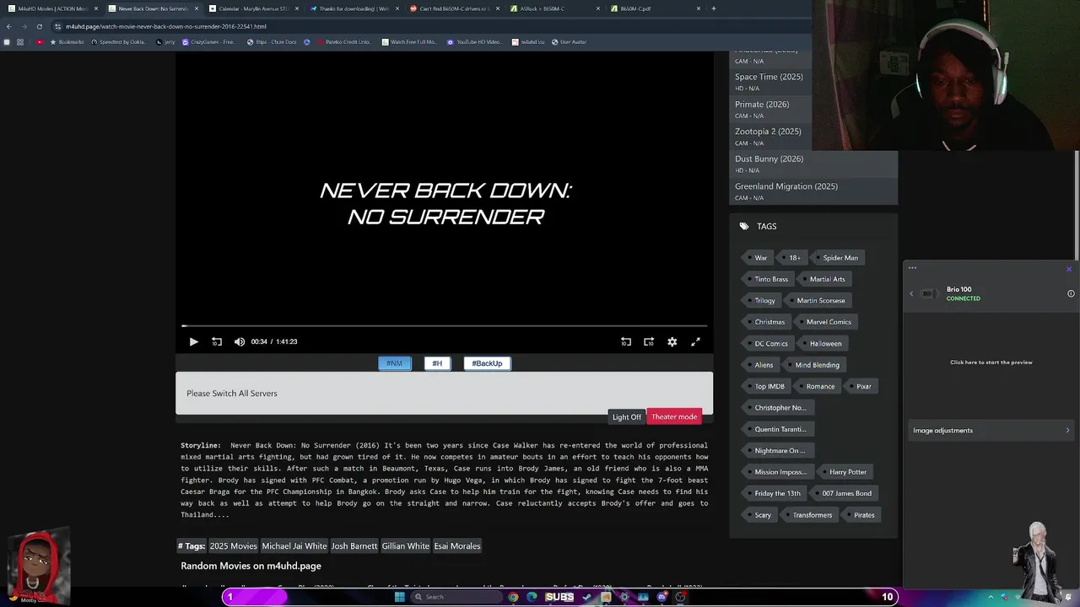
Task: Switch to the Can't find B650M-C drivers tab
Action: point(454,8)
